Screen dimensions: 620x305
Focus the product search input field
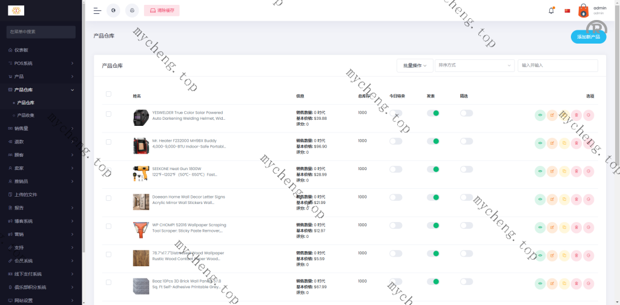pos(557,65)
